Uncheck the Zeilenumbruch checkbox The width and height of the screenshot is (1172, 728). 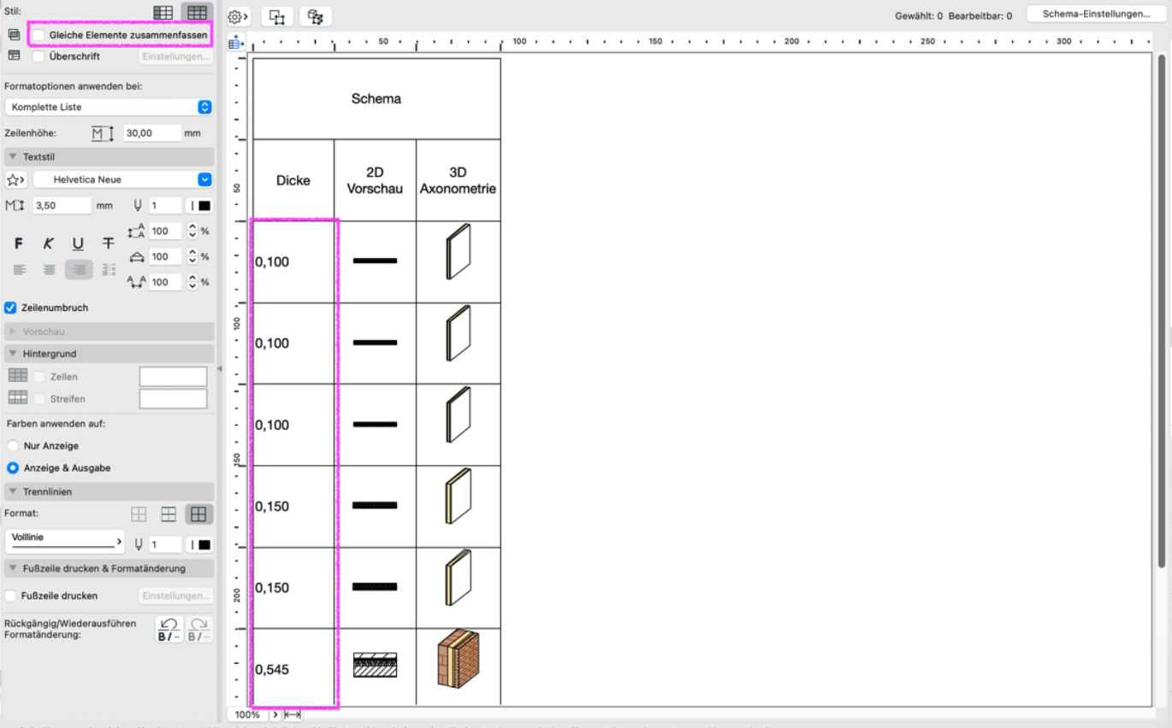[x=11, y=308]
